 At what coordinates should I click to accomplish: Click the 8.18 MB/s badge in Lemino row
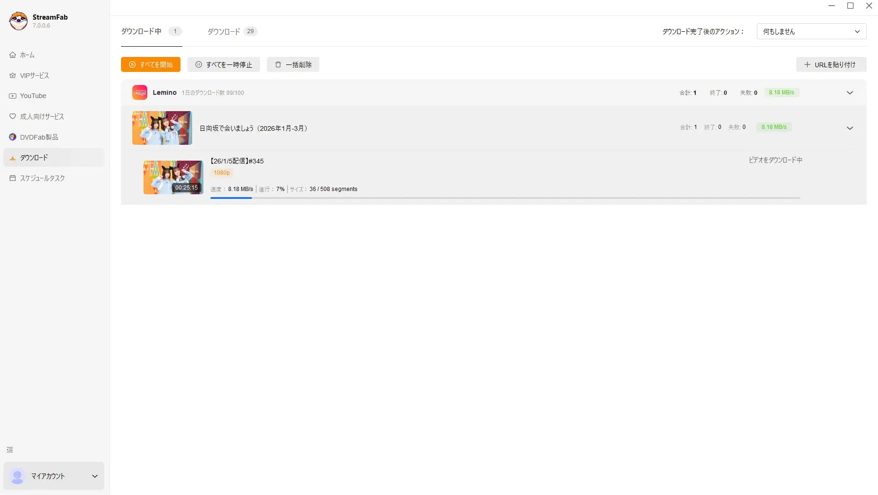pyautogui.click(x=782, y=92)
